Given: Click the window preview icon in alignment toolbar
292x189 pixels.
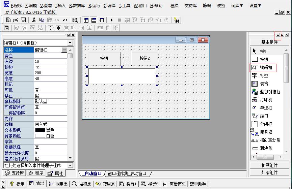Looking at the screenshot, I should click(x=6, y=28).
